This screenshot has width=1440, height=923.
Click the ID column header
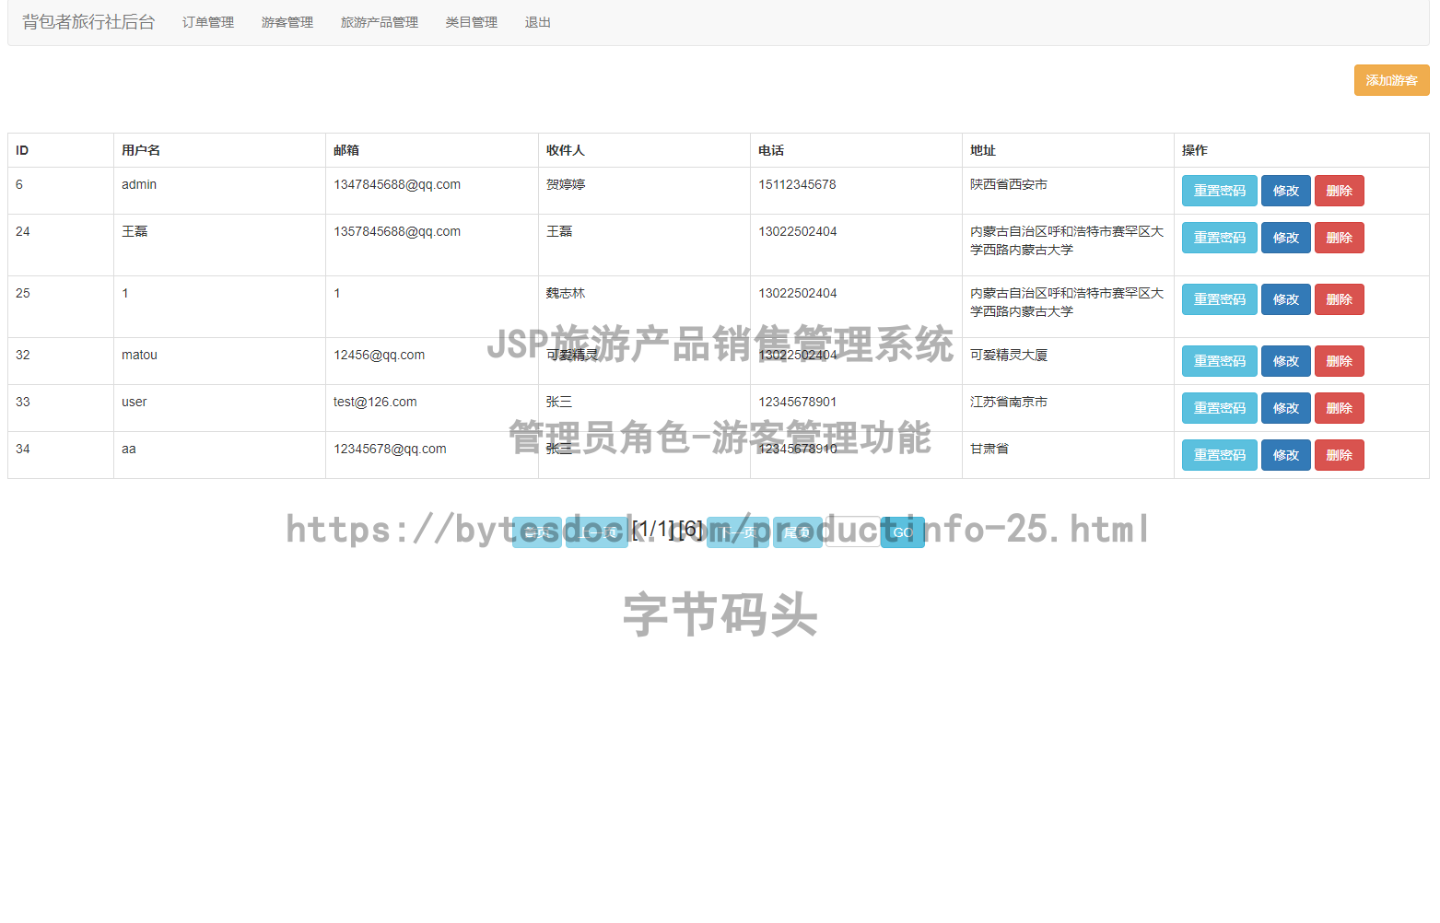[22, 150]
